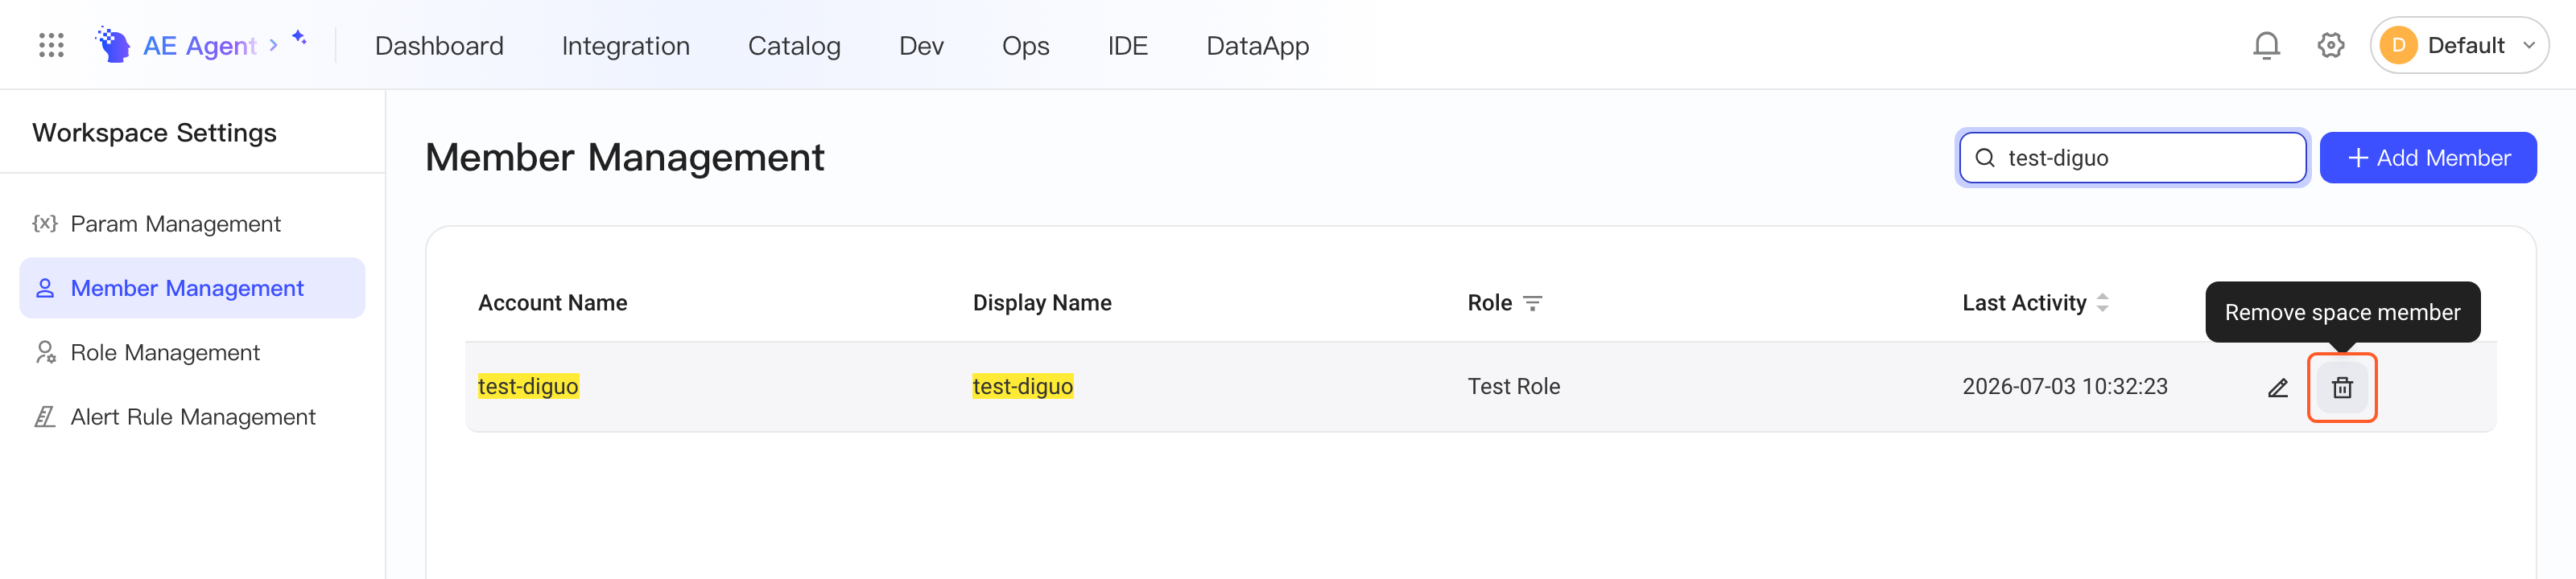The image size is (2576, 579).
Task: Open the notifications bell
Action: tap(2266, 45)
